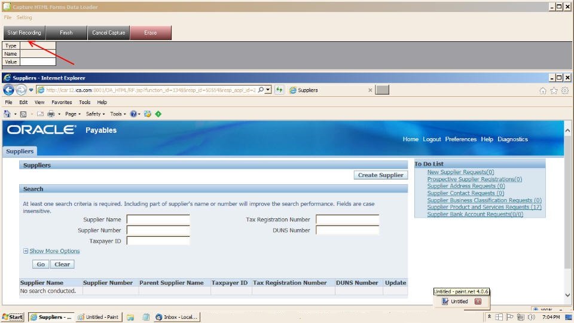The height and width of the screenshot is (323, 574).
Task: Open IE Home house icon
Action: [x=543, y=90]
